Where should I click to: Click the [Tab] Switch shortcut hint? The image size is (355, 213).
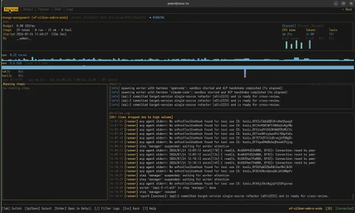(x=12, y=208)
